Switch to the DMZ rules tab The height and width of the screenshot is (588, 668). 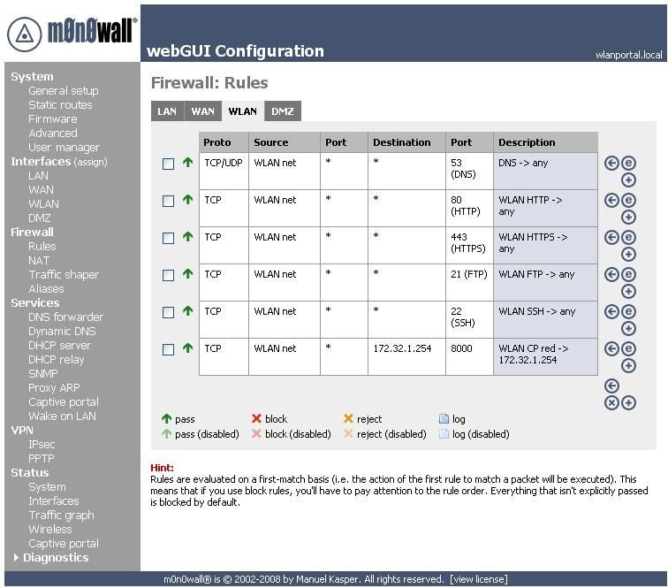tap(283, 111)
